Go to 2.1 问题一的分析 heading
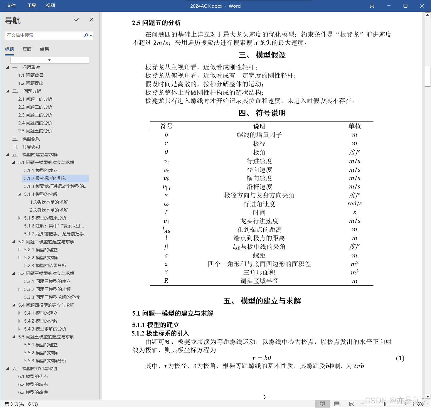Viewport: 431px width, 408px height. tap(35, 99)
